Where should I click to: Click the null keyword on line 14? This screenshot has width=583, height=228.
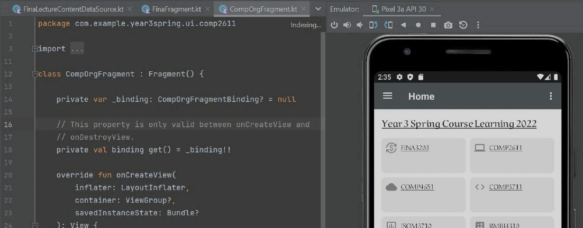point(287,99)
